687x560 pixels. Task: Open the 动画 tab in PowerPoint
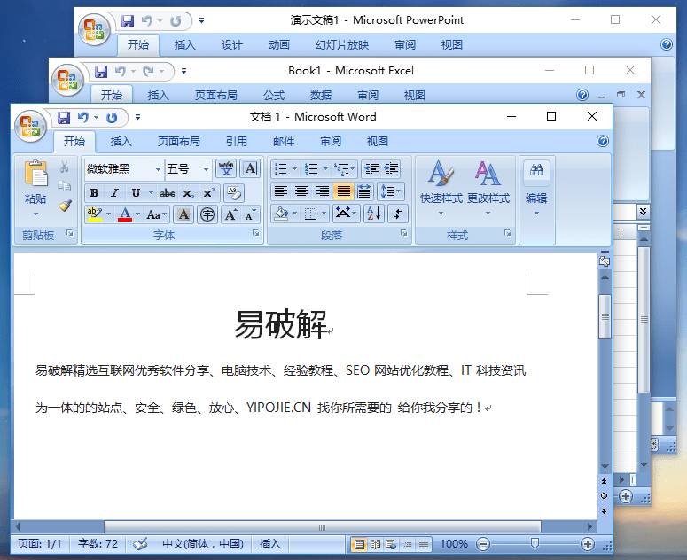tap(279, 44)
